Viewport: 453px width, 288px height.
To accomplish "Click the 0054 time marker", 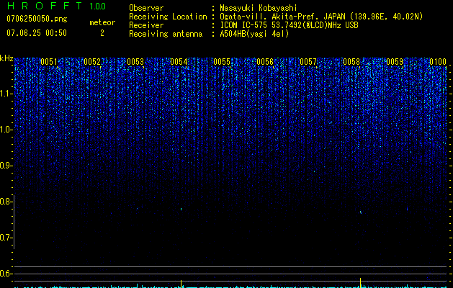I will (x=179, y=62).
